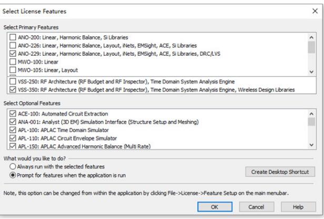324x219 pixels.
Task: Uncheck VSS-350 Wireless Design Libraries feature
Action: [13, 89]
